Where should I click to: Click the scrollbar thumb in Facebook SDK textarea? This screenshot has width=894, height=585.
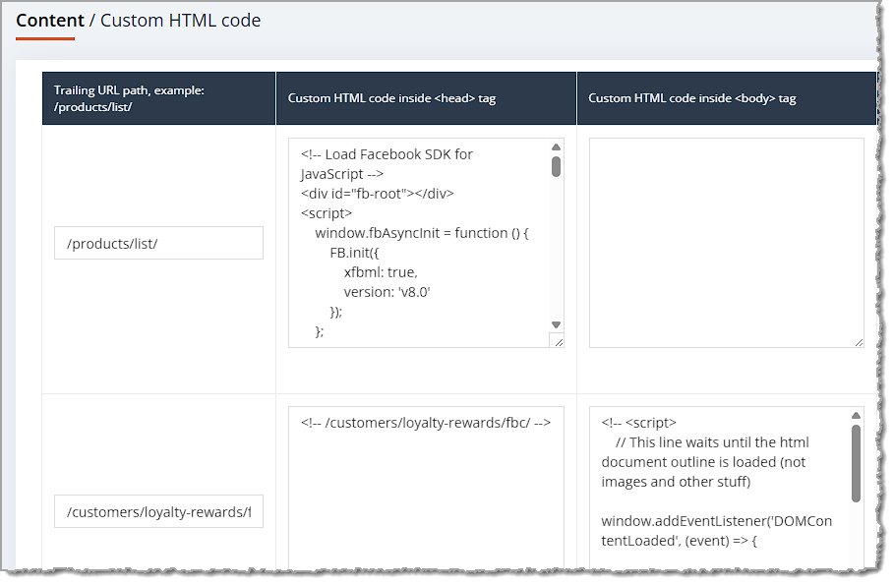[557, 166]
